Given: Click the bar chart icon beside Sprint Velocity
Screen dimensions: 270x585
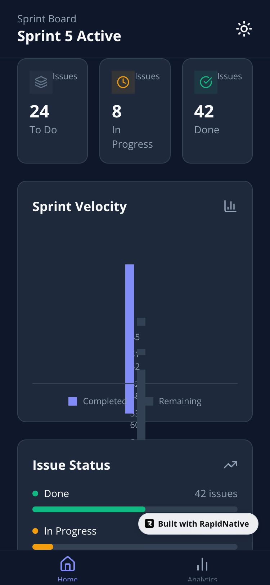Looking at the screenshot, I should click(x=230, y=206).
